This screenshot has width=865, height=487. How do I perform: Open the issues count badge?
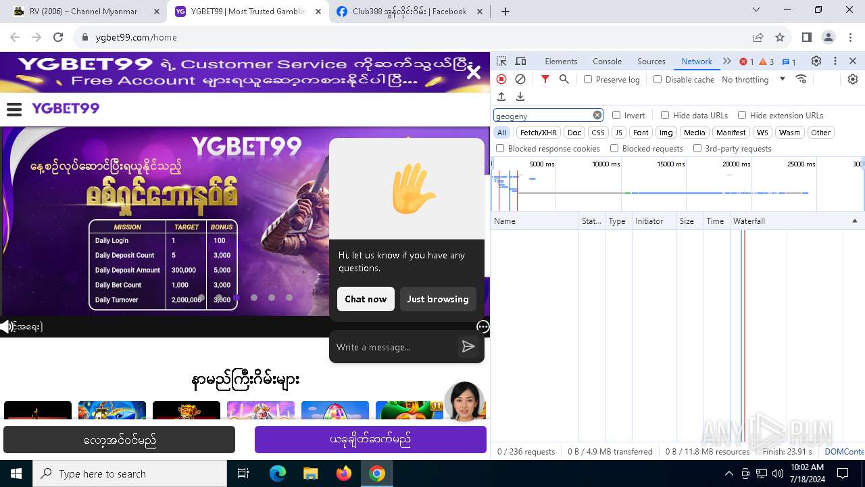pos(789,62)
